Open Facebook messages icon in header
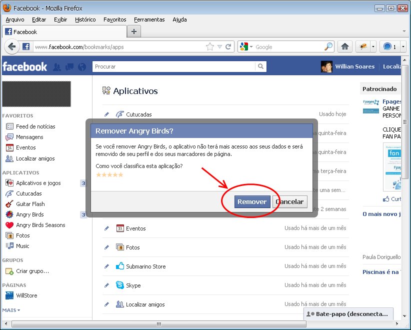This screenshot has width=411, height=330. tap(69, 67)
